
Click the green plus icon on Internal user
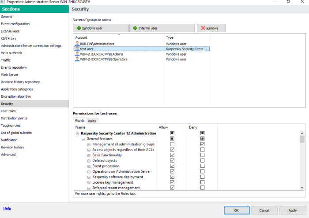(135, 28)
